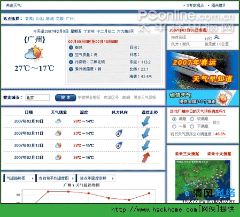Click the 搜索城市 input field
240x217 pixels.
[37, 98]
